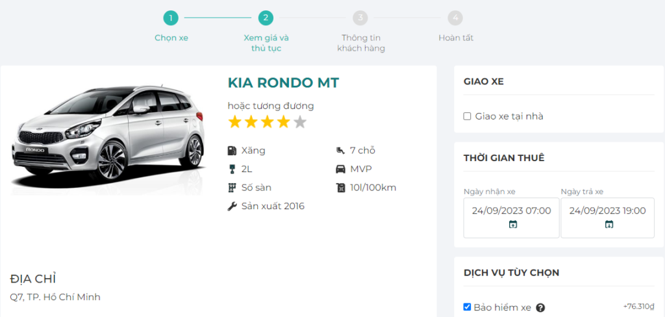The image size is (665, 317).
Task: Click the seat icon next to 7 chỗ
Action: pos(340,151)
